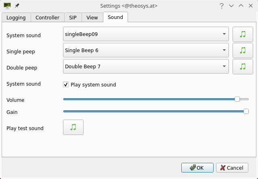Click the Volume slider handle
Image resolution: width=258 pixels, height=179 pixels.
tap(237, 99)
